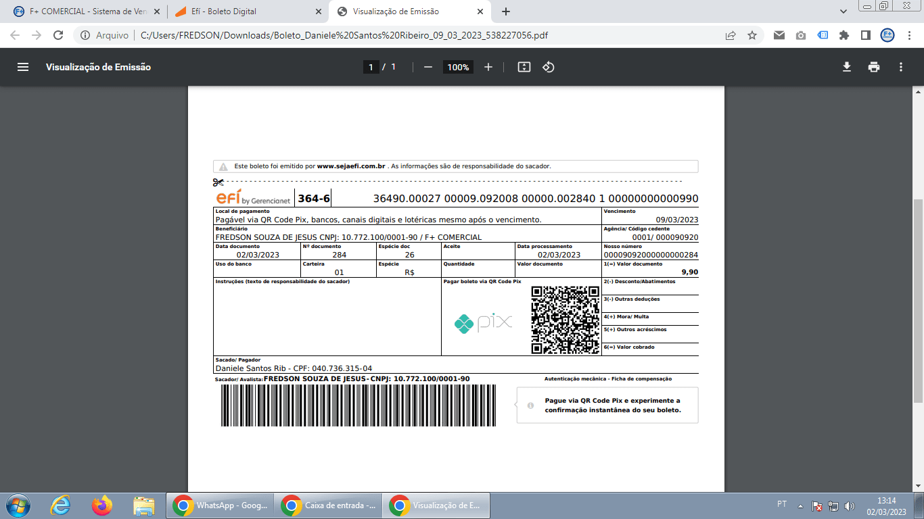
Task: Rotate the PDF counterclockwise
Action: click(x=549, y=67)
